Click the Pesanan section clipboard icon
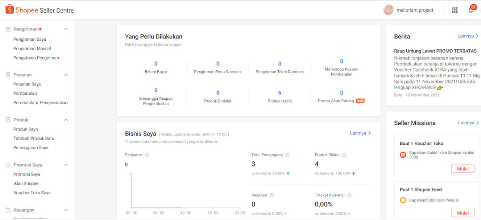The image size is (481, 220). (8, 75)
